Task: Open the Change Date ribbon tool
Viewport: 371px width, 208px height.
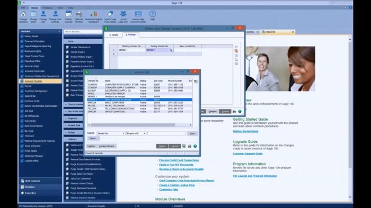Action: coord(33,16)
